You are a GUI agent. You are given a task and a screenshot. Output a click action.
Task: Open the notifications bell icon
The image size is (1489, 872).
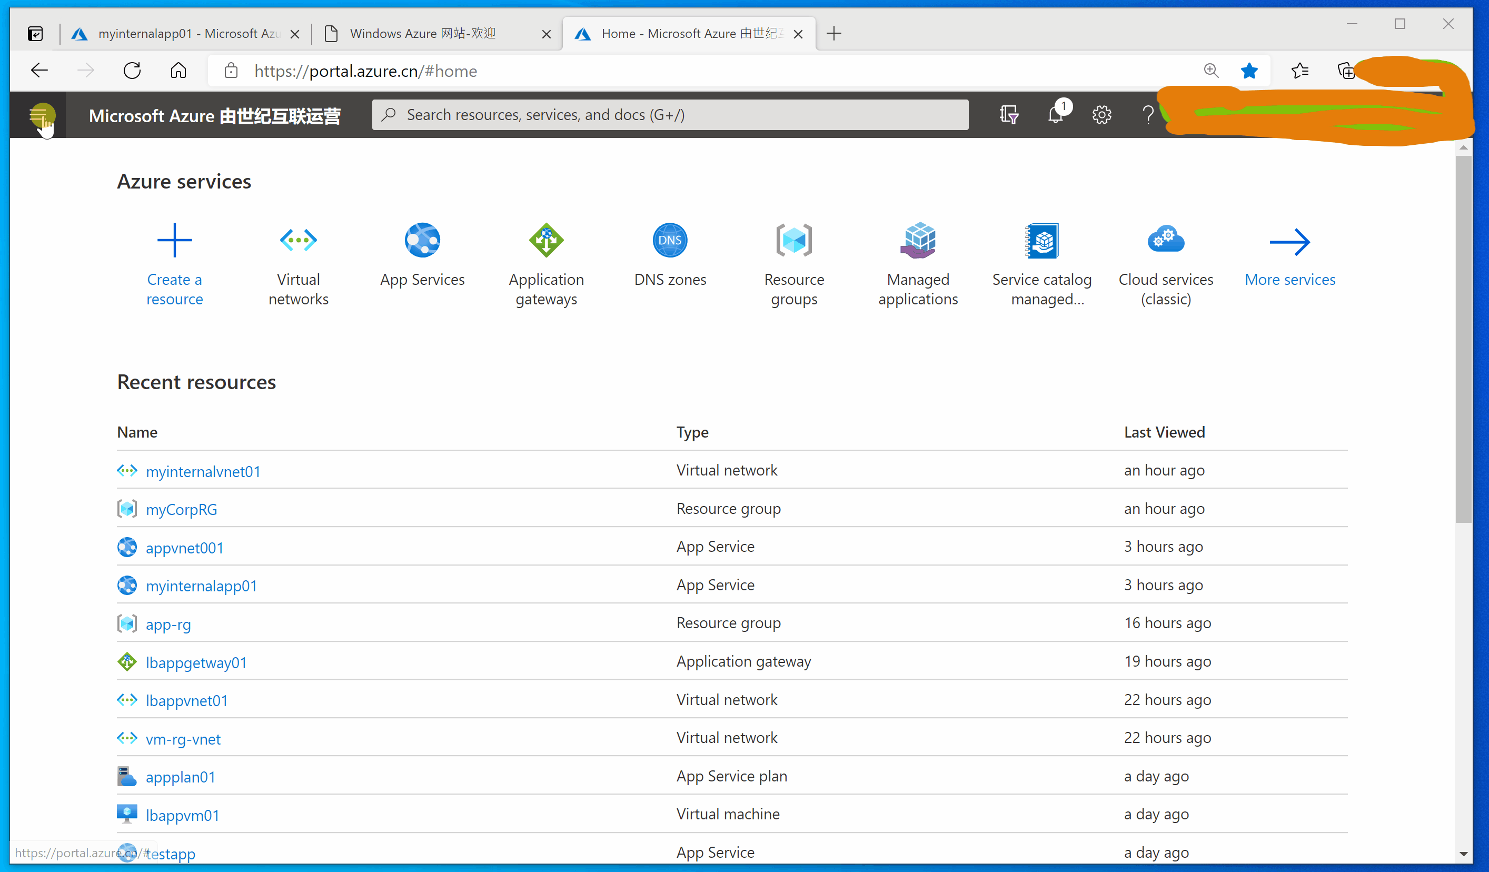1055,115
